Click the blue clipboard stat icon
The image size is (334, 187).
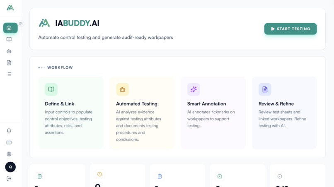(160, 176)
